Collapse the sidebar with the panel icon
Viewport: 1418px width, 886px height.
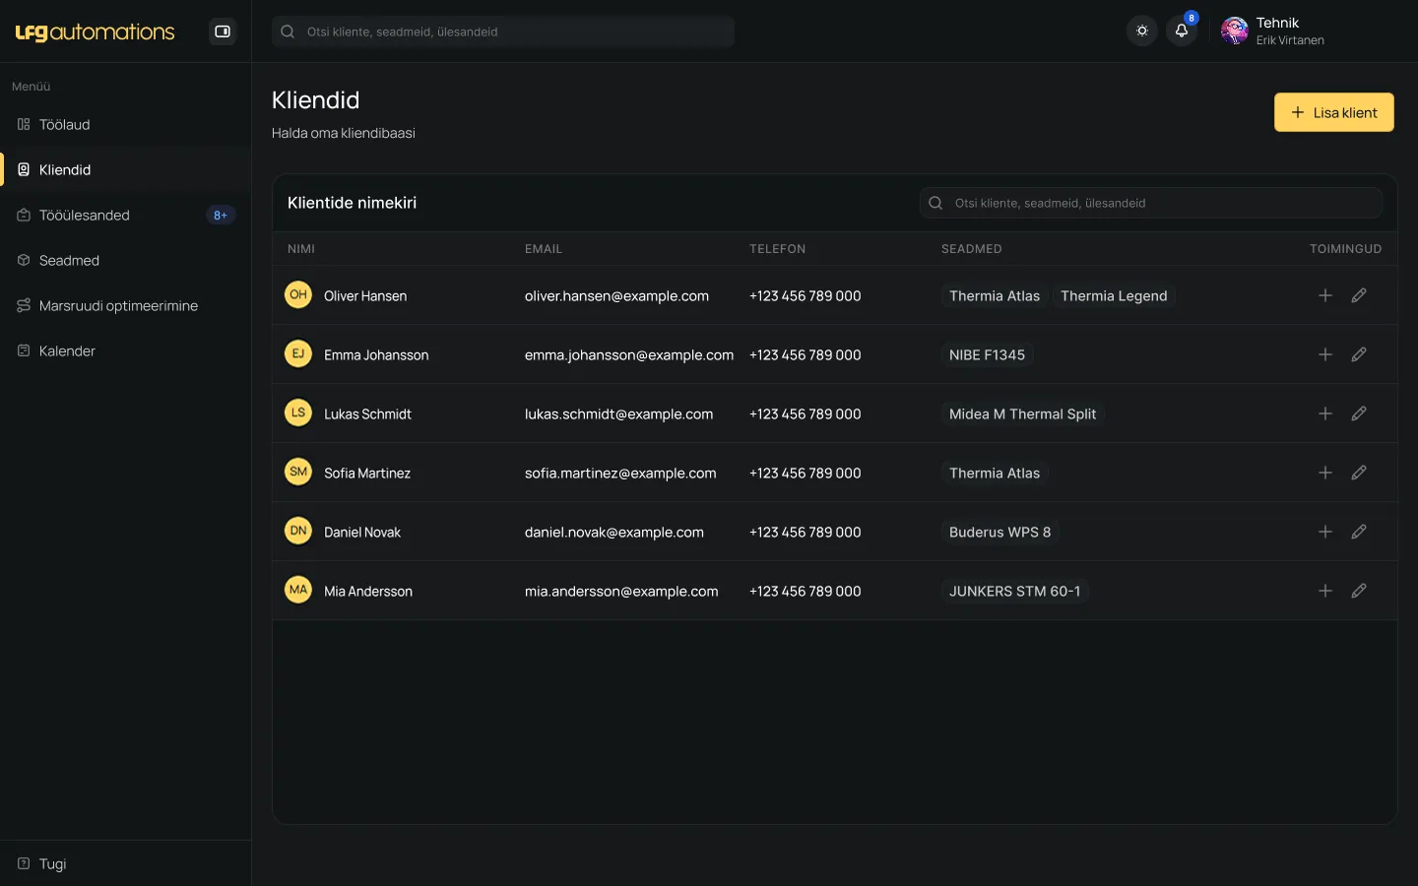[223, 32]
